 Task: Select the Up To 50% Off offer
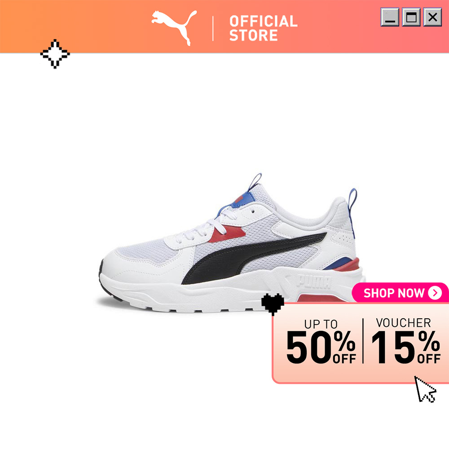coord(321,342)
